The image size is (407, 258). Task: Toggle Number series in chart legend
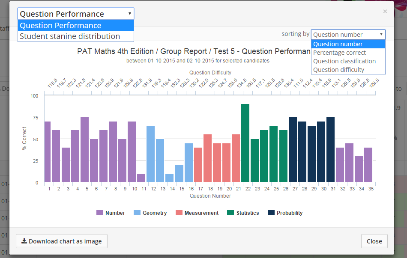(x=111, y=213)
